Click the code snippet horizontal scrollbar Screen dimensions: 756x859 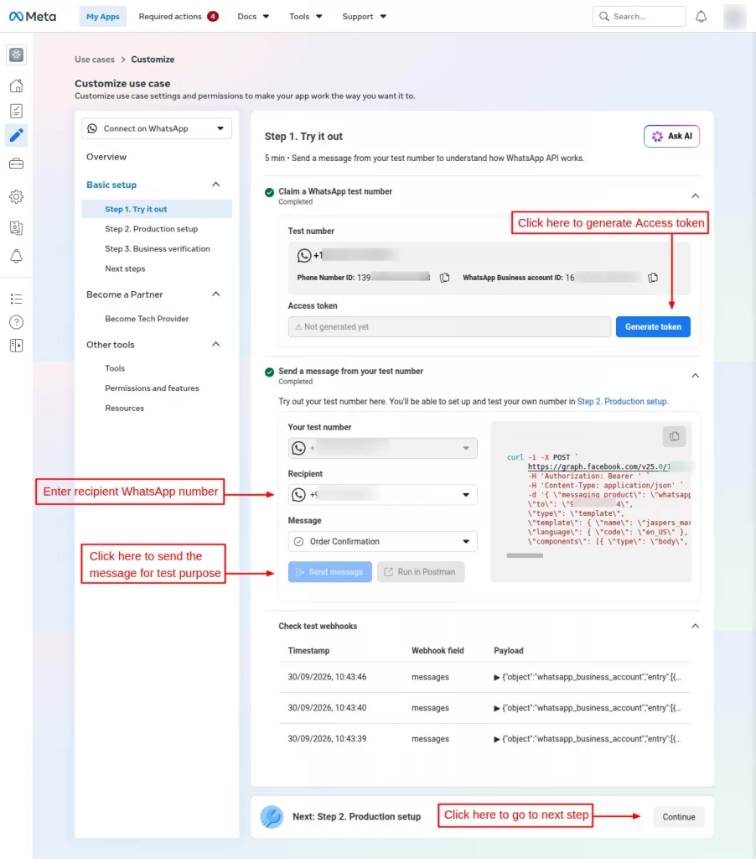pyautogui.click(x=525, y=555)
